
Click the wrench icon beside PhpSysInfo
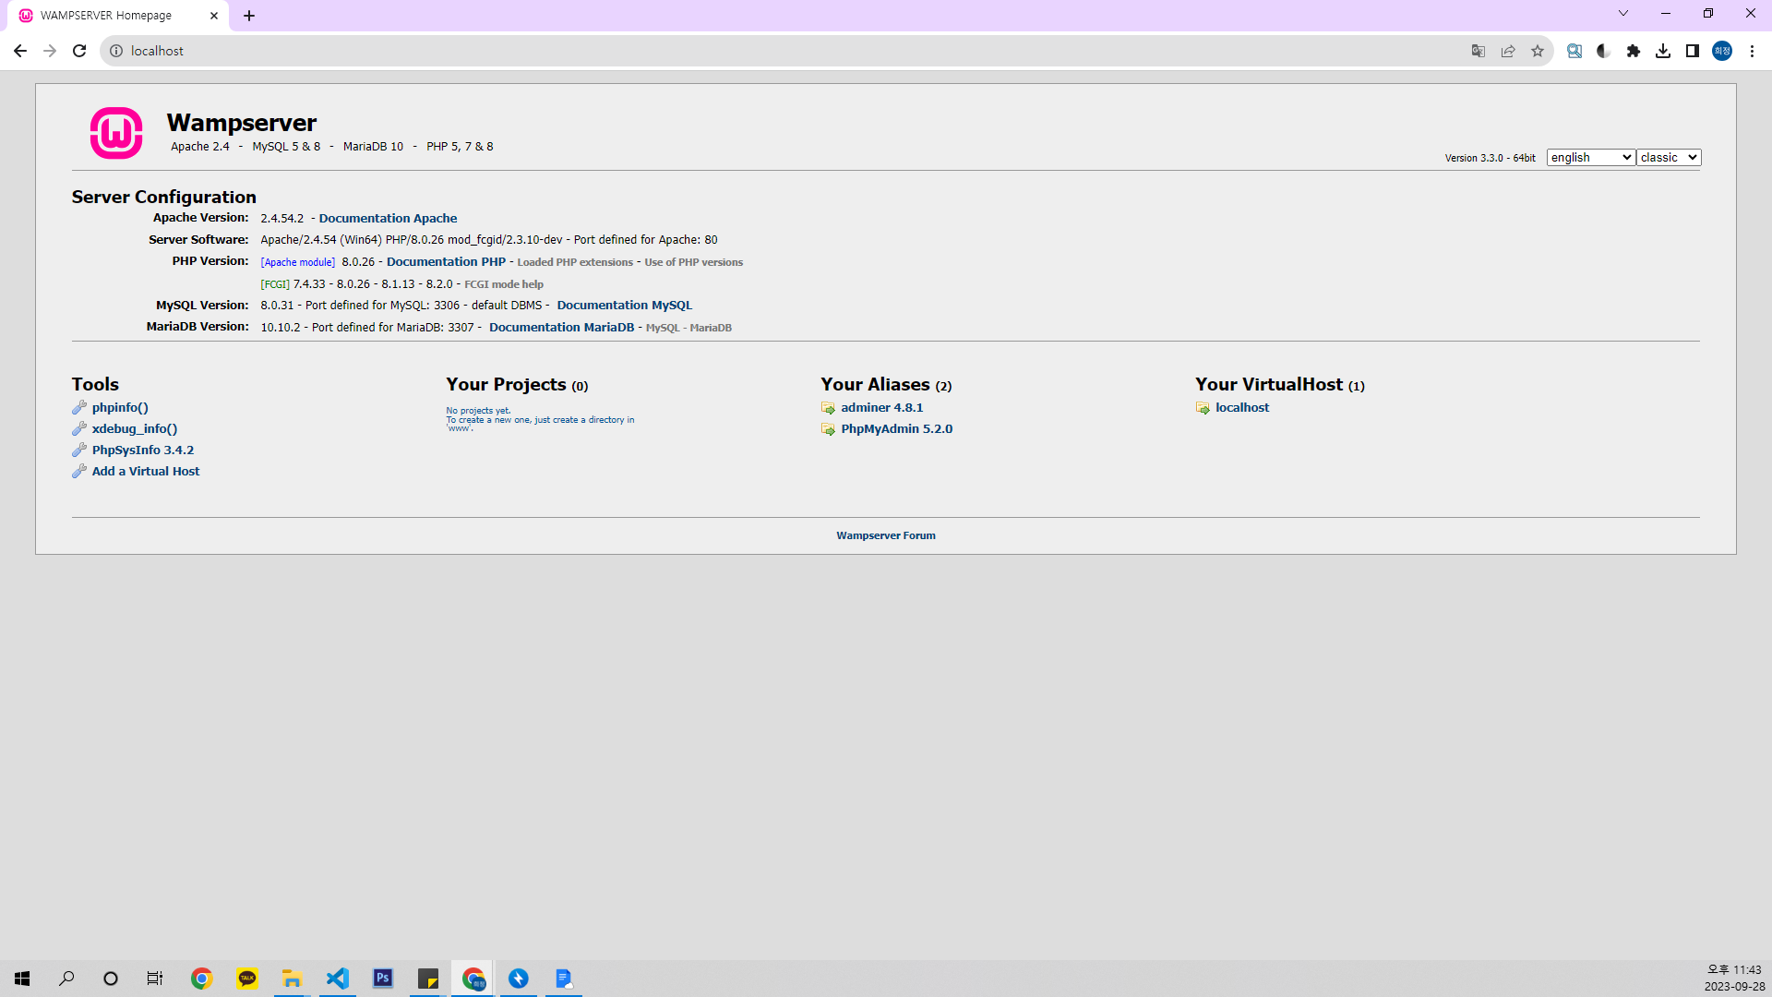pos(79,450)
